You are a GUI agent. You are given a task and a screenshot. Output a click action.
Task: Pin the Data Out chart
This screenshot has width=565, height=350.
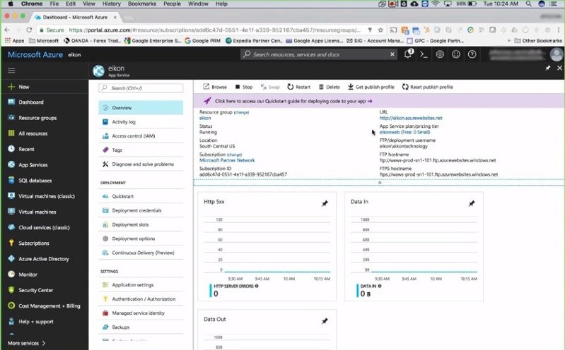[x=325, y=321]
